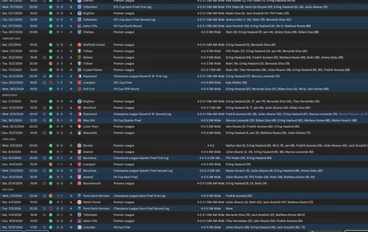Viewport: 368px width, 232px height.
Task: Select the TV icon on the Leicester FA Cup Final row
Action: tap(44, 227)
